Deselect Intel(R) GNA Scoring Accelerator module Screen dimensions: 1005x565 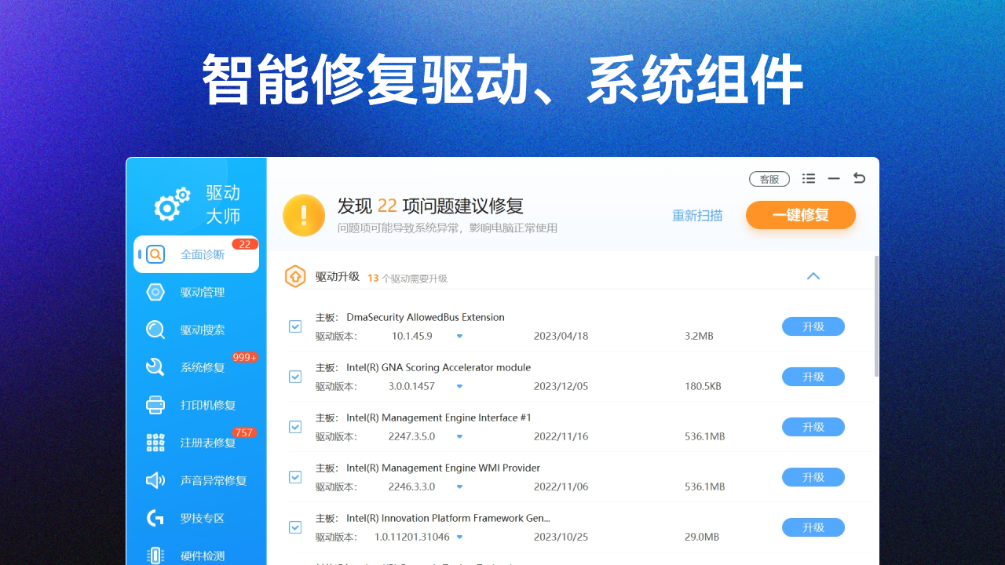(295, 377)
